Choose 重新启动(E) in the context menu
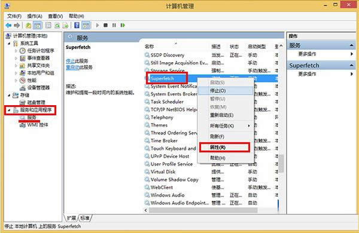This screenshot has width=359, height=233. (x=226, y=115)
